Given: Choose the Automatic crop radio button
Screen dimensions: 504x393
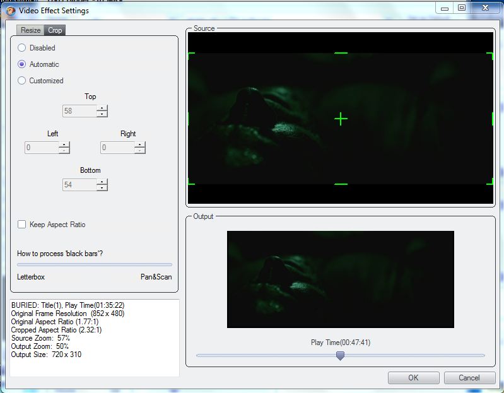Looking at the screenshot, I should pos(21,64).
